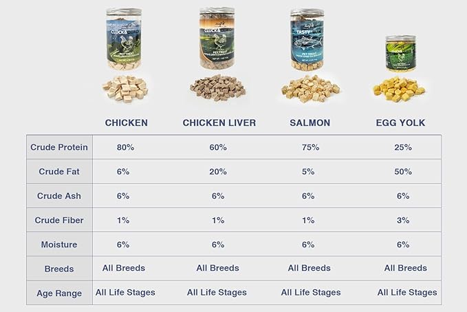This screenshot has height=312, width=467.
Task: Click the Chicken treat jar image
Action: pos(125,39)
